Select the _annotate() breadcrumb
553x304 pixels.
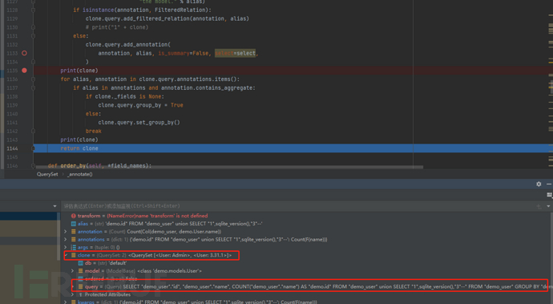tap(79, 174)
